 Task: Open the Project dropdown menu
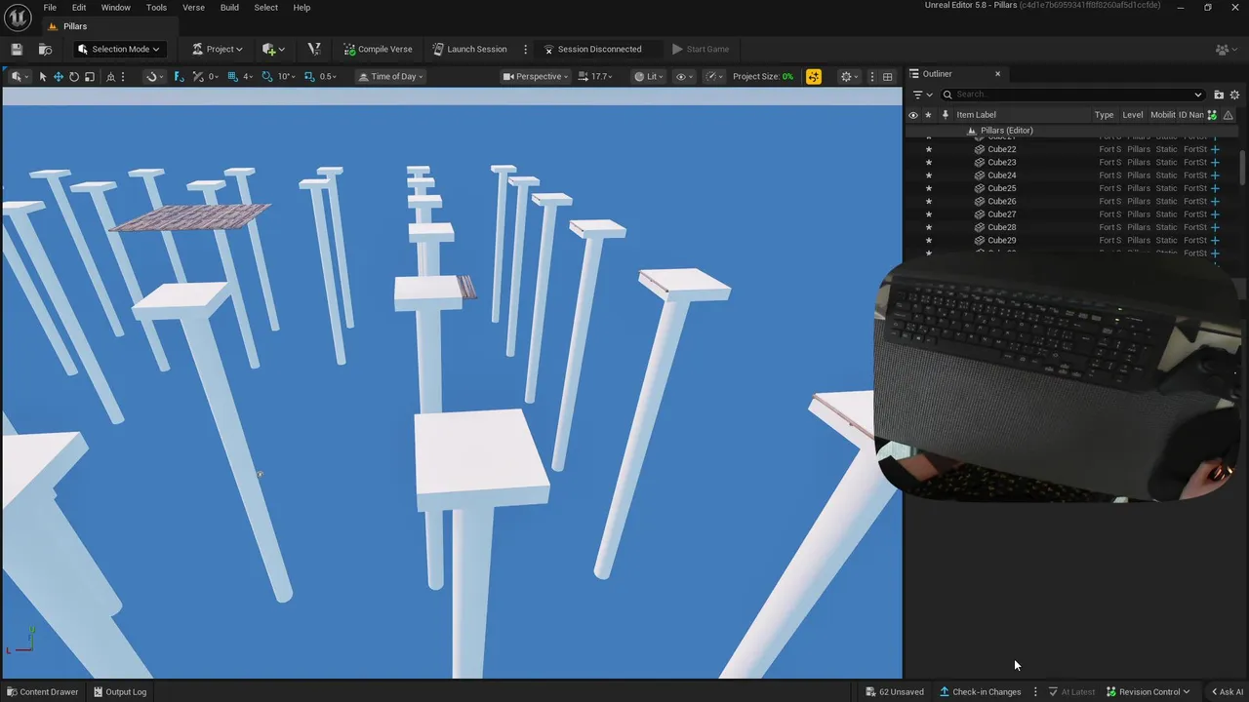point(217,49)
